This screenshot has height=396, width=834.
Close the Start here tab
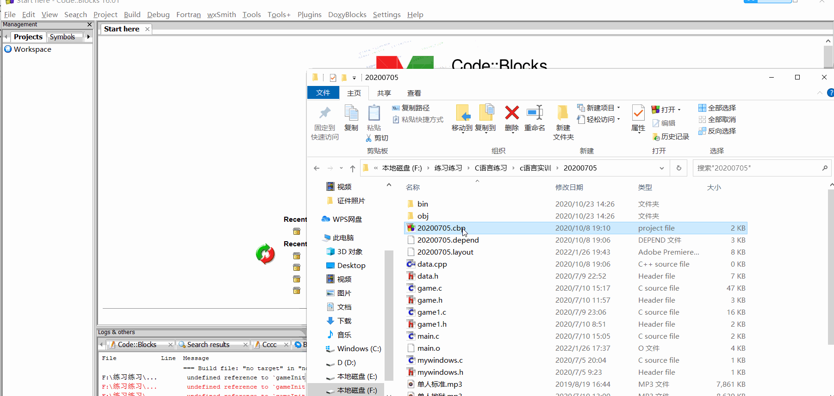pos(147,29)
